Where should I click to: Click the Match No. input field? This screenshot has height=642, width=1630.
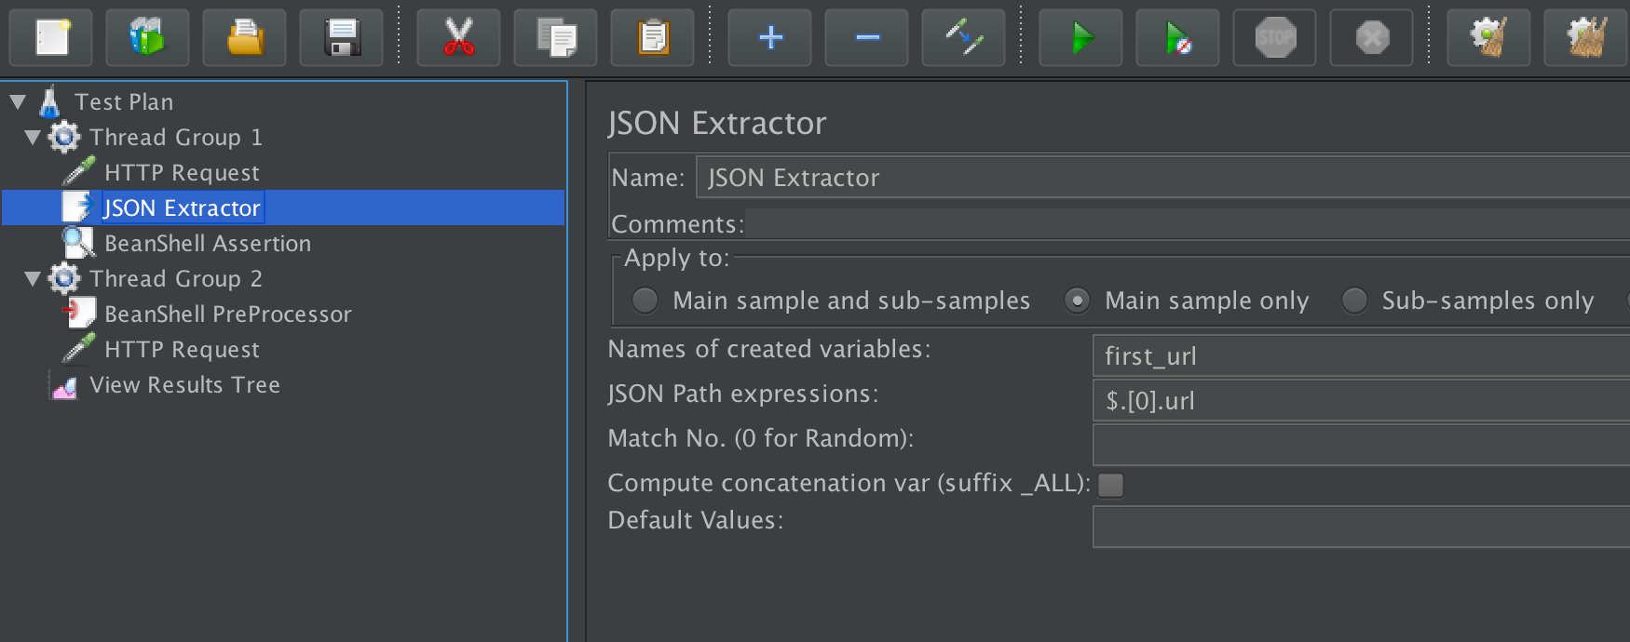(x=1360, y=446)
